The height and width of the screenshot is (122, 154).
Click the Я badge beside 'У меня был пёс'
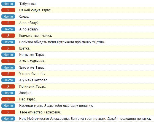pyautogui.click(x=8, y=74)
